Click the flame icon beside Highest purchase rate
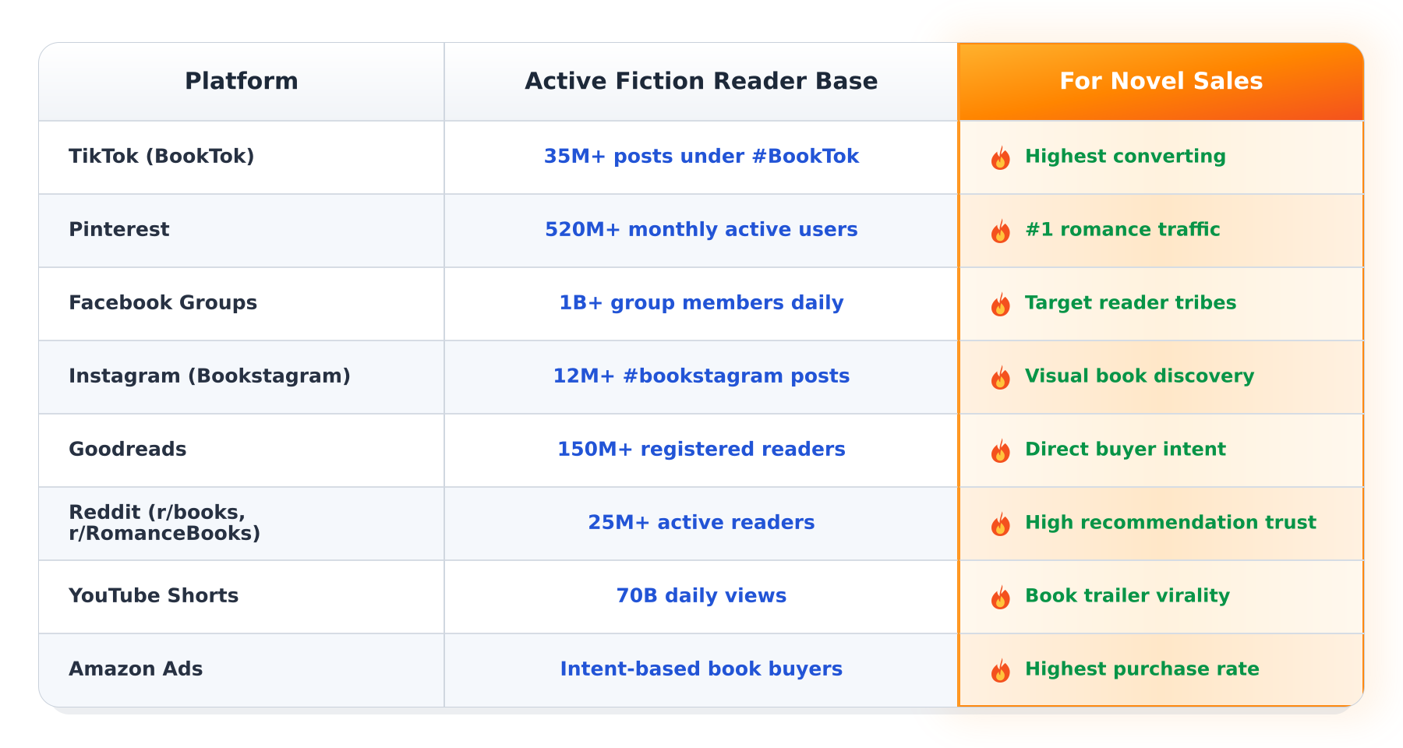The image size is (1403, 748). coord(1001,671)
